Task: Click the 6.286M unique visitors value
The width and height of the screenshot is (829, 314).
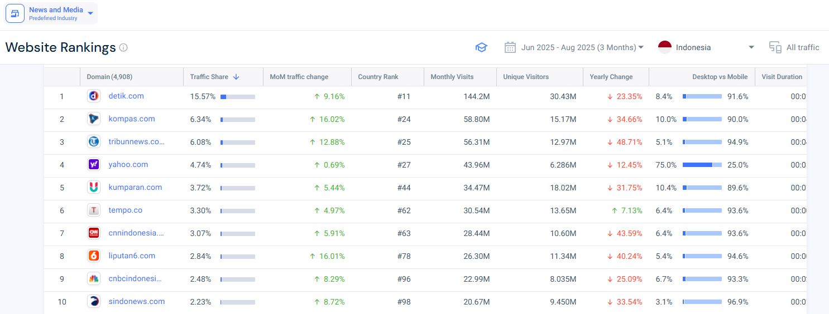Action: (562, 165)
